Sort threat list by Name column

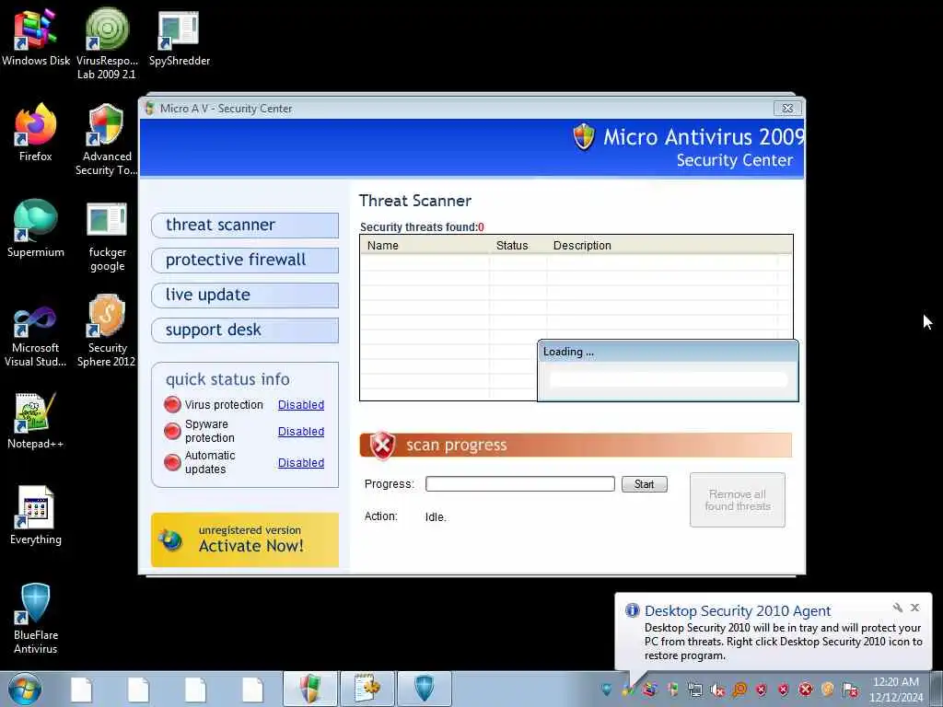[425, 245]
